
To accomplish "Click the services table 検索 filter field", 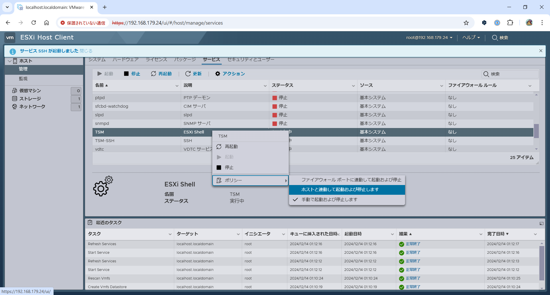I will 510,74.
